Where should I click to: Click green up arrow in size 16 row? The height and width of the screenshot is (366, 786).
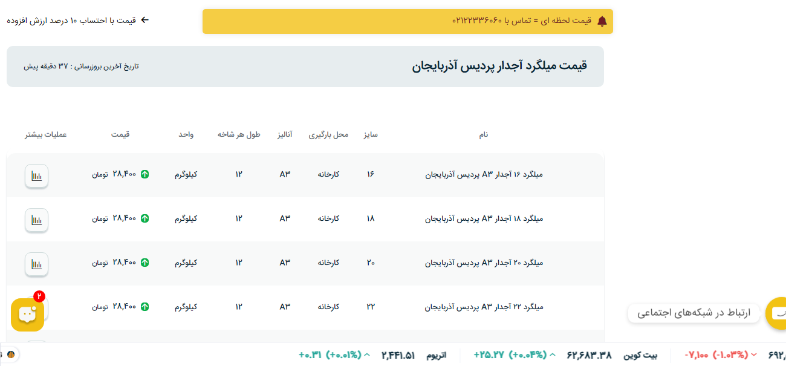pos(145,174)
